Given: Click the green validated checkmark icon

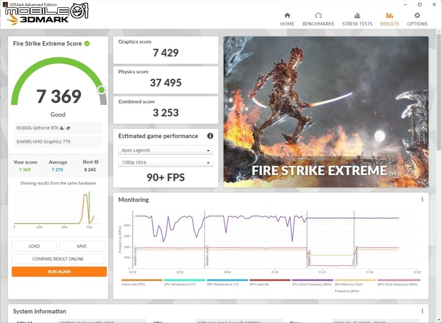Looking at the screenshot, I should pyautogui.click(x=87, y=44).
